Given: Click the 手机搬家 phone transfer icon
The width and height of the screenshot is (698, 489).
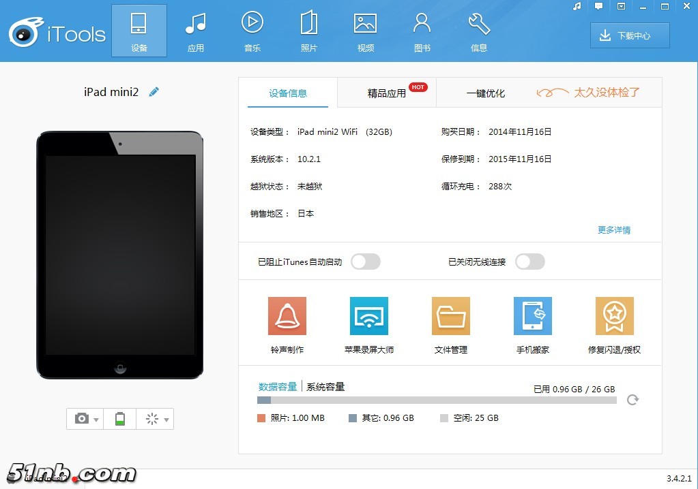Looking at the screenshot, I should pyautogui.click(x=532, y=317).
